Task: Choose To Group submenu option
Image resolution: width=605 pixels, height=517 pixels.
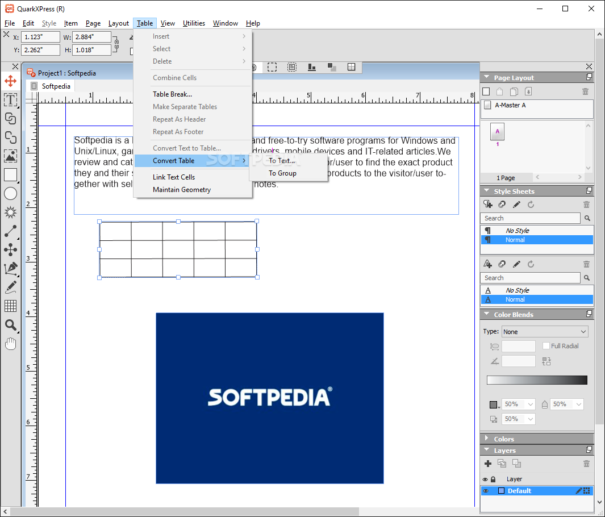Action: 289,173
